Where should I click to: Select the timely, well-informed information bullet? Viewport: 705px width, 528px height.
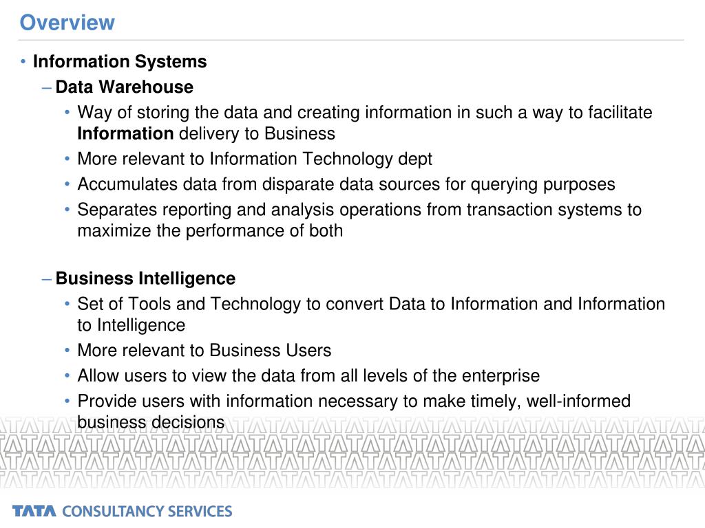354,412
